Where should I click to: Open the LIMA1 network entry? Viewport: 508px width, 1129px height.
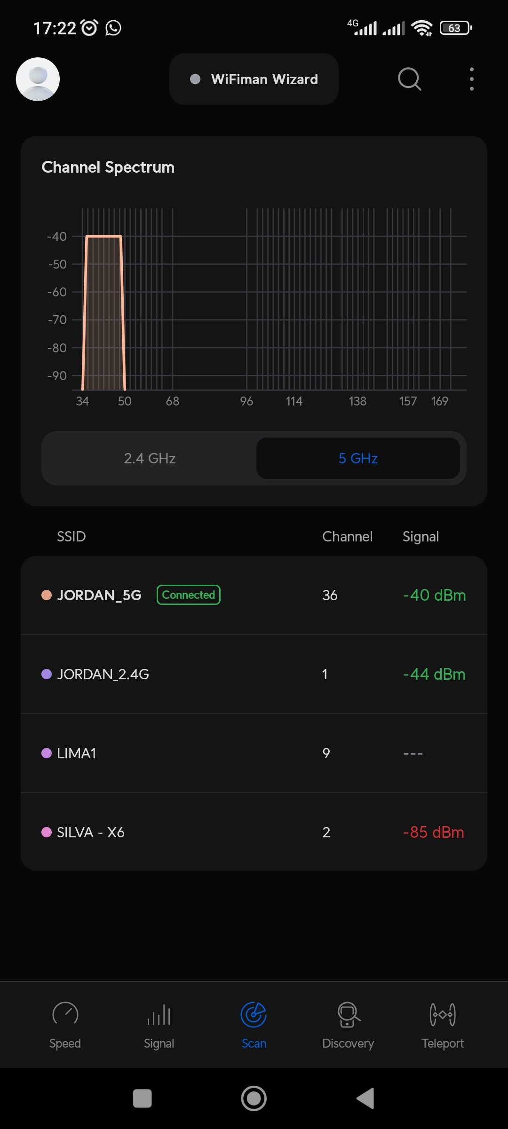tap(254, 753)
